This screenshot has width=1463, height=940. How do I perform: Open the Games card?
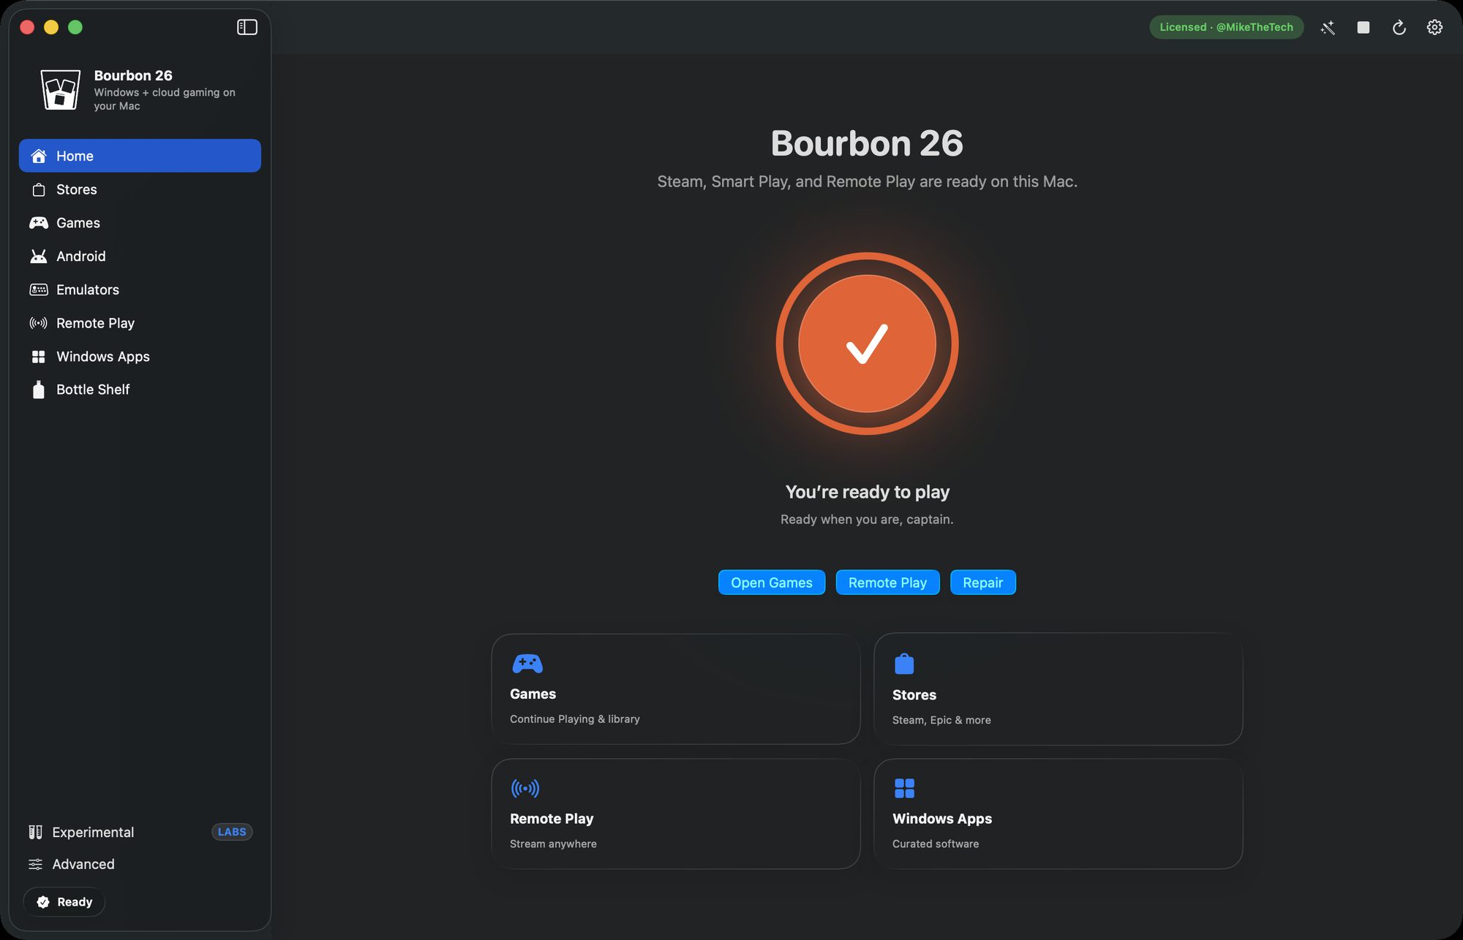(x=676, y=689)
